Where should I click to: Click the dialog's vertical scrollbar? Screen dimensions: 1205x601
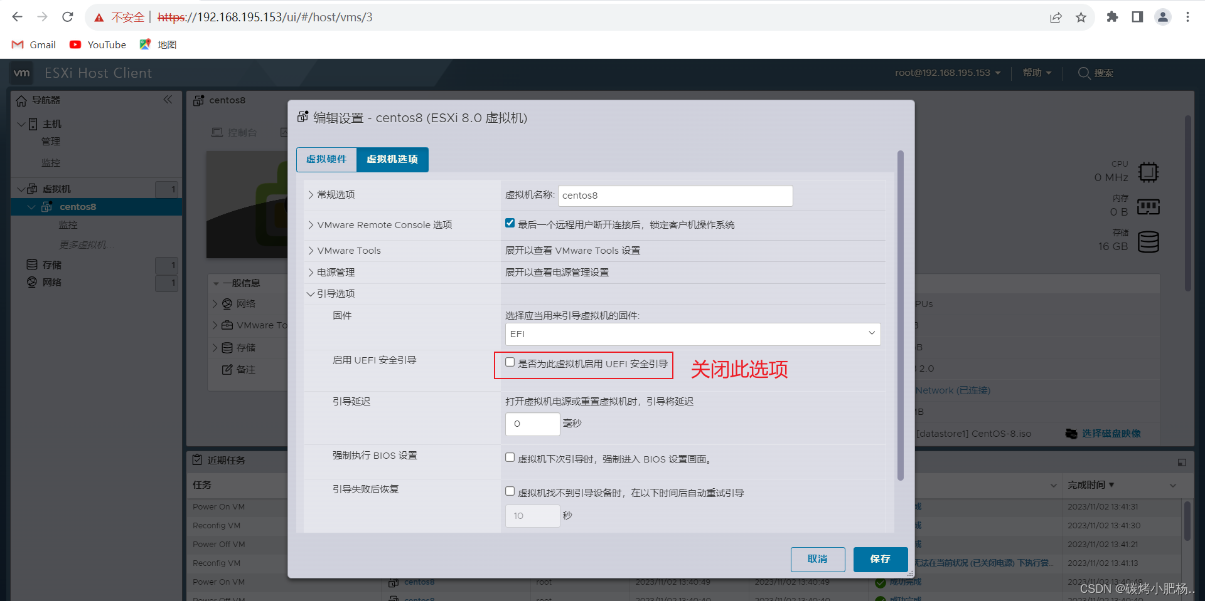(x=901, y=315)
